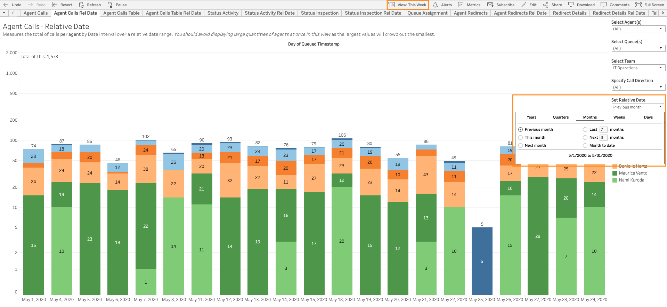
Task: Expand the Select Agent(s) dropdown
Action: coord(638,29)
